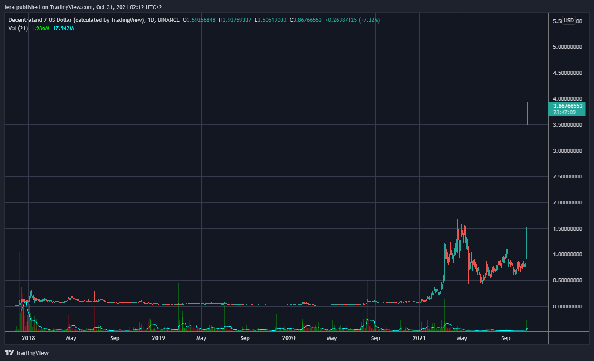This screenshot has width=594, height=361.
Task: Click the Sep label right before 2019
Action: 115,338
